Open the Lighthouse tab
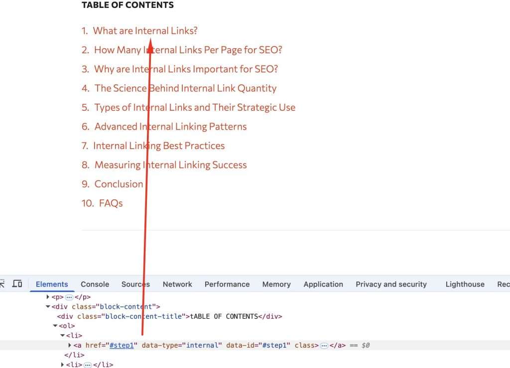510x368 pixels. pyautogui.click(x=465, y=284)
